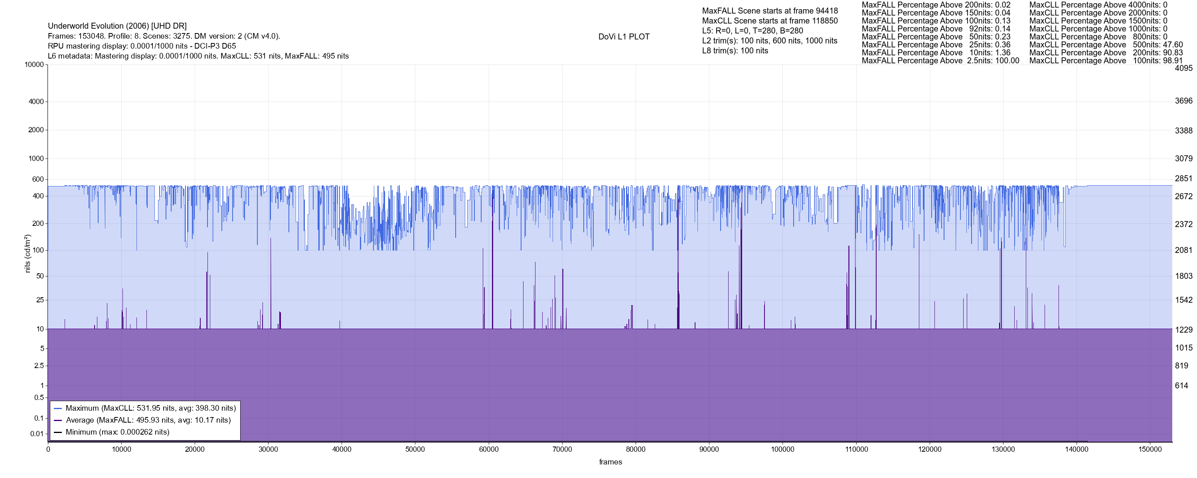Click the DoVi L1 PLOT title
Screen dimensions: 1197x478
(x=624, y=37)
